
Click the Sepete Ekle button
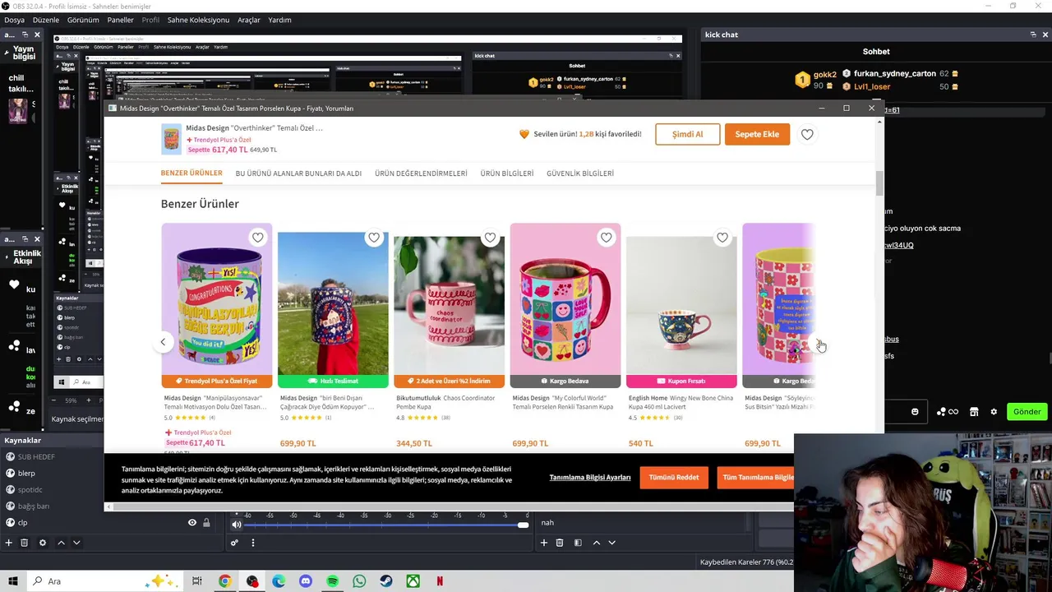tap(757, 134)
